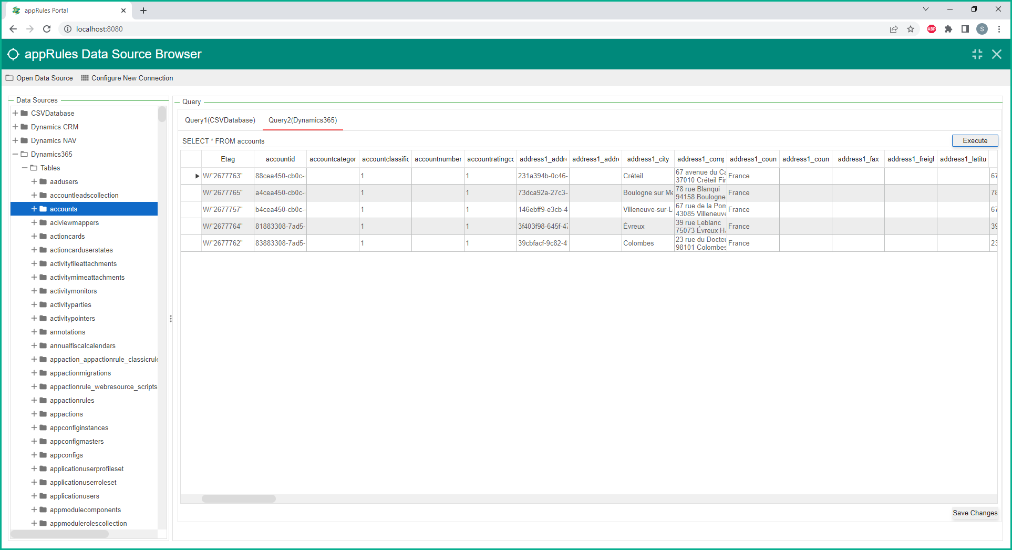This screenshot has width=1012, height=550.
Task: Share this page via share icon
Action: [894, 29]
